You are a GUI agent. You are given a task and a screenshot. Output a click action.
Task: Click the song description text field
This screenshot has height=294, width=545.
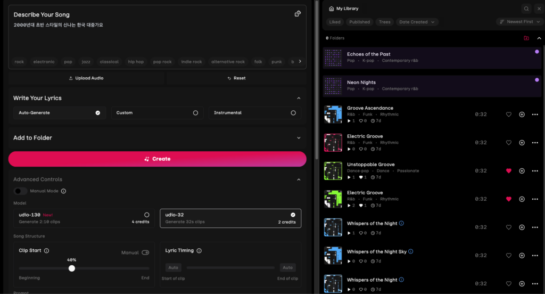point(157,37)
